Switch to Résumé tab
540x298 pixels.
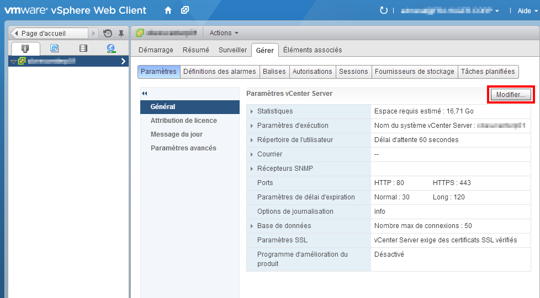196,50
